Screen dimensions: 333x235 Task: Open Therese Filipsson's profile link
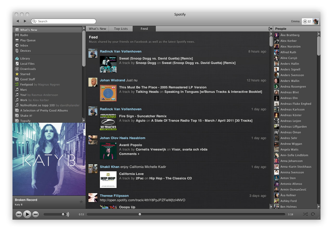(x=114, y=196)
